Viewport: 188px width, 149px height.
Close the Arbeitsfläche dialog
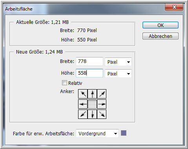(x=174, y=7)
